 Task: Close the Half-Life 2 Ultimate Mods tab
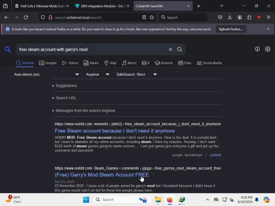pyautogui.click(x=68, y=6)
